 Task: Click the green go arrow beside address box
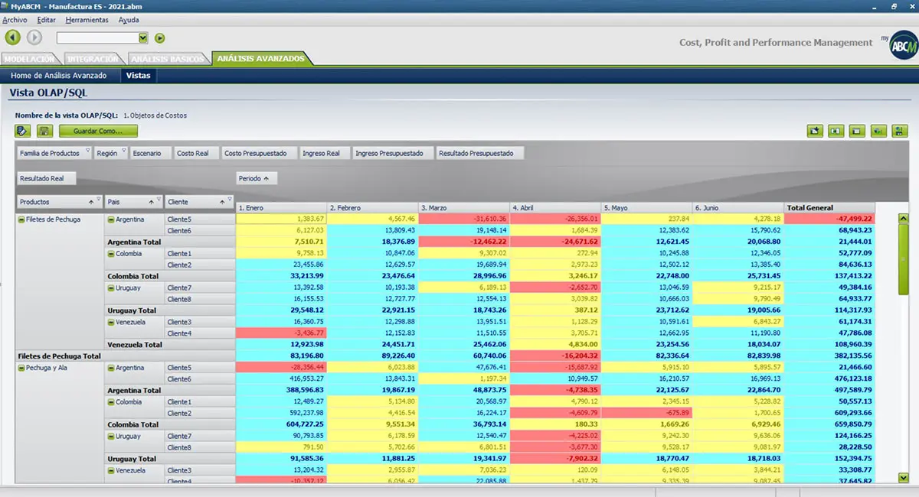[x=160, y=37]
